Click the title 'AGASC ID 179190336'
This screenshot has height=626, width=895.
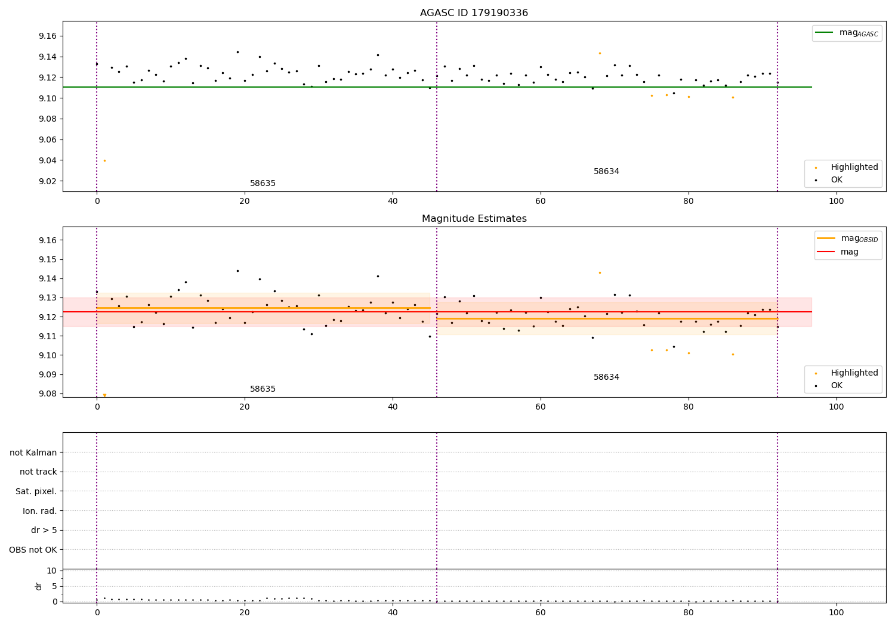click(474, 13)
